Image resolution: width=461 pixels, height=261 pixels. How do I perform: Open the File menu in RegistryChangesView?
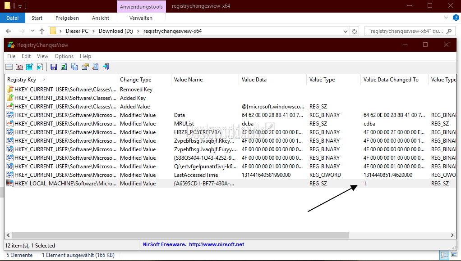[x=11, y=56]
